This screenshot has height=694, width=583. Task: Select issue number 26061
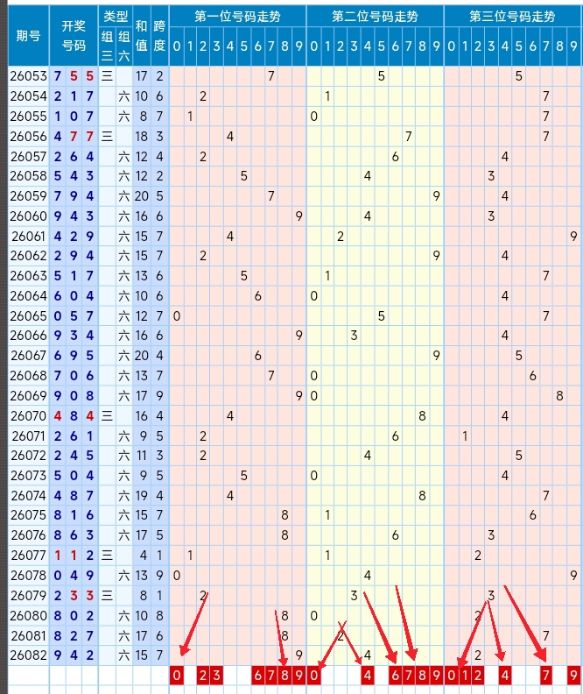point(28,237)
